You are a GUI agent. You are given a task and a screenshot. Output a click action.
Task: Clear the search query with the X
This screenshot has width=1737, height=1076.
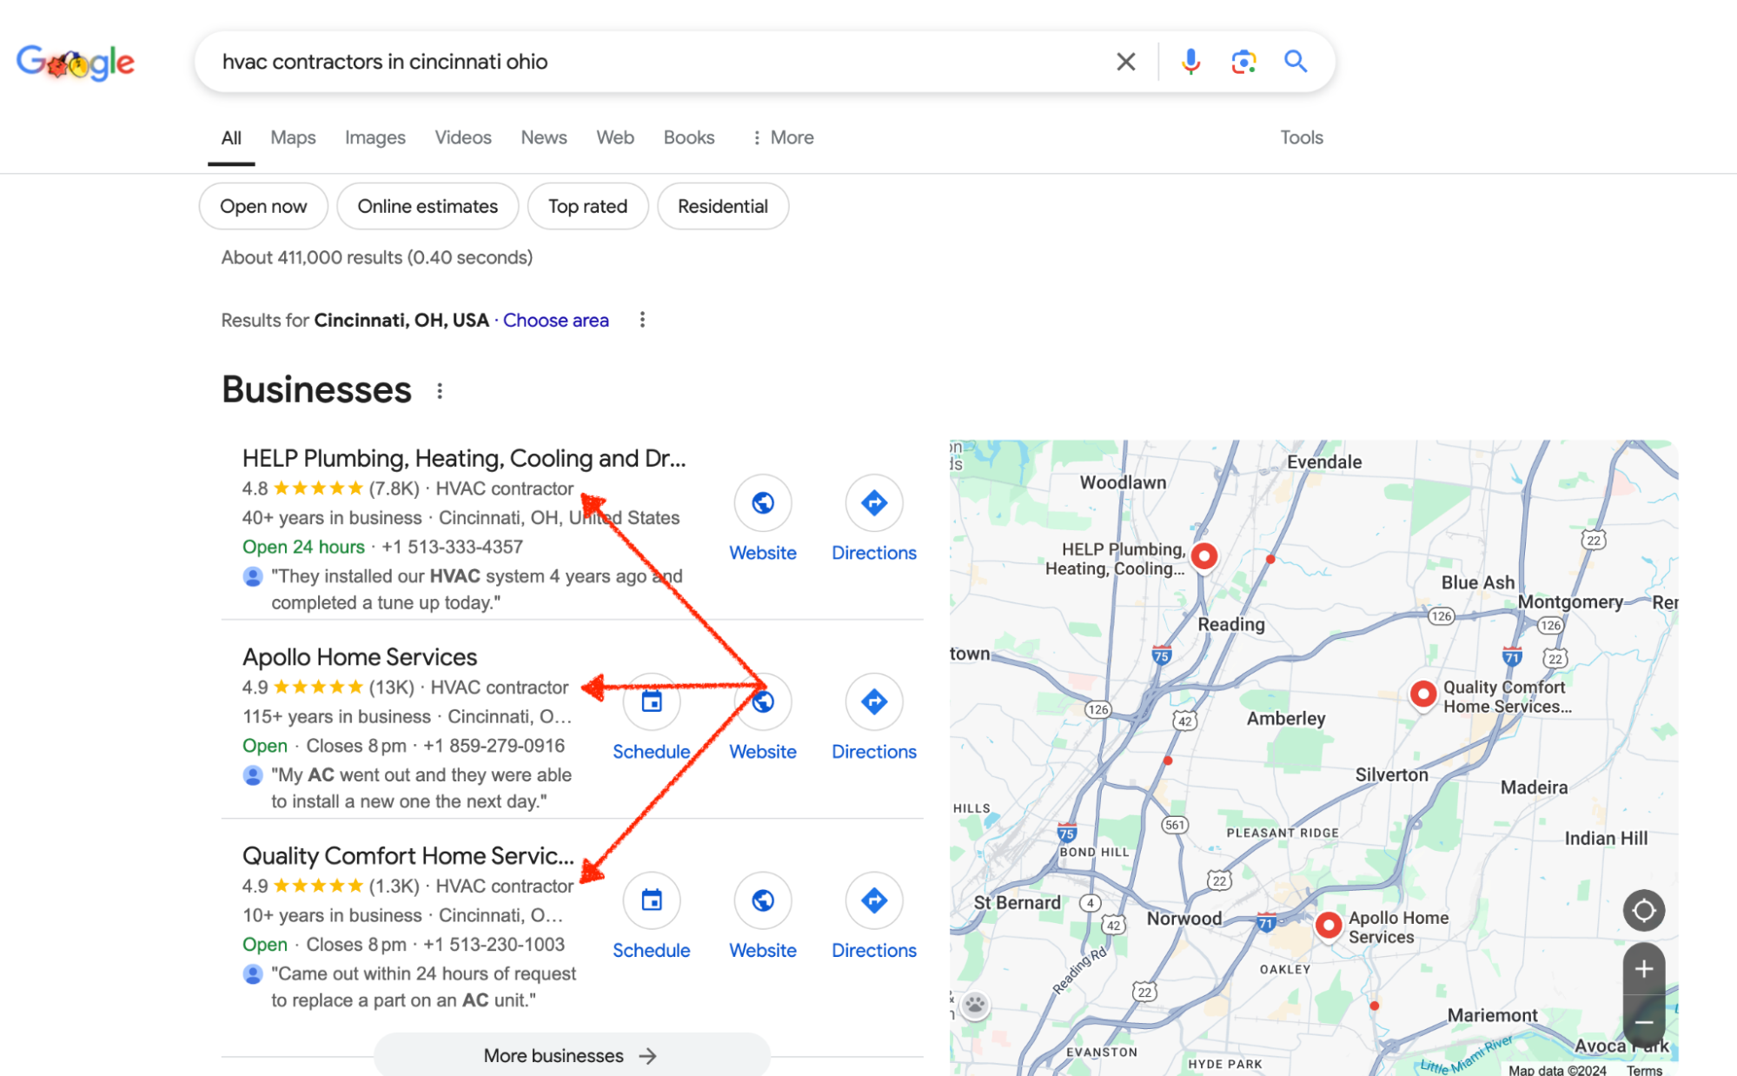click(1125, 61)
